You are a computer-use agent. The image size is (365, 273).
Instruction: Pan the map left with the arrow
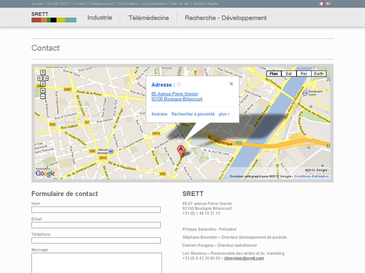pos(40,78)
